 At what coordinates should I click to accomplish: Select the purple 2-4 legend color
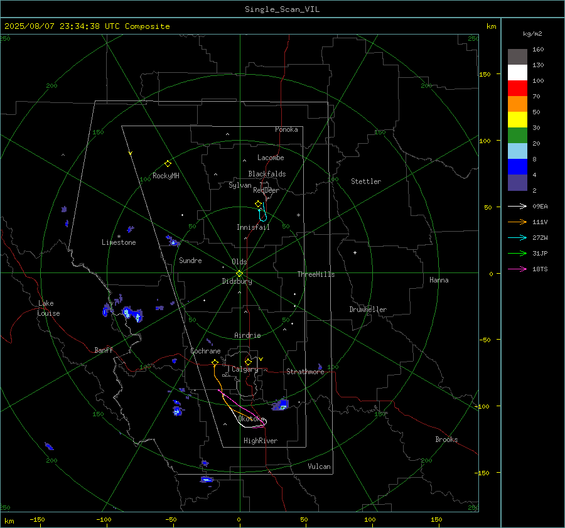517,183
